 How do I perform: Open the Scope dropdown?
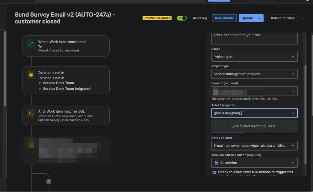254,57
